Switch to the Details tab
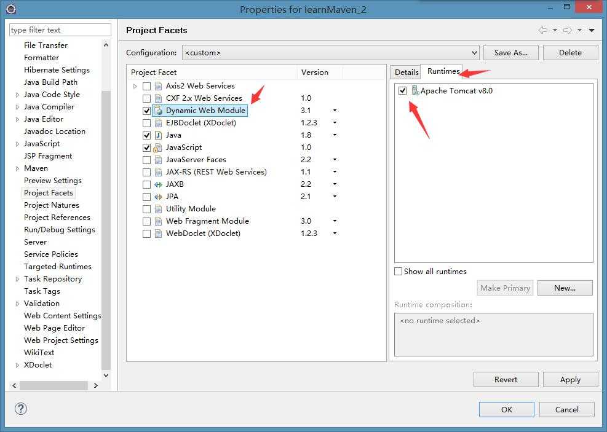 406,73
